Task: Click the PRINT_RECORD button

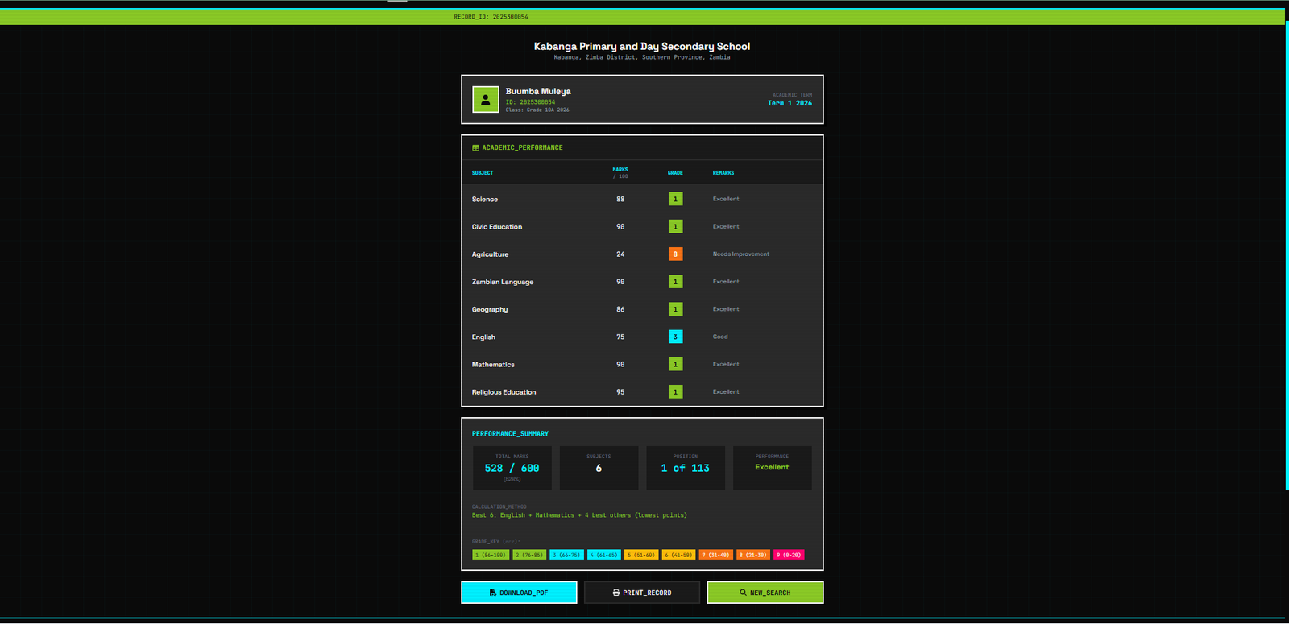Action: (642, 593)
